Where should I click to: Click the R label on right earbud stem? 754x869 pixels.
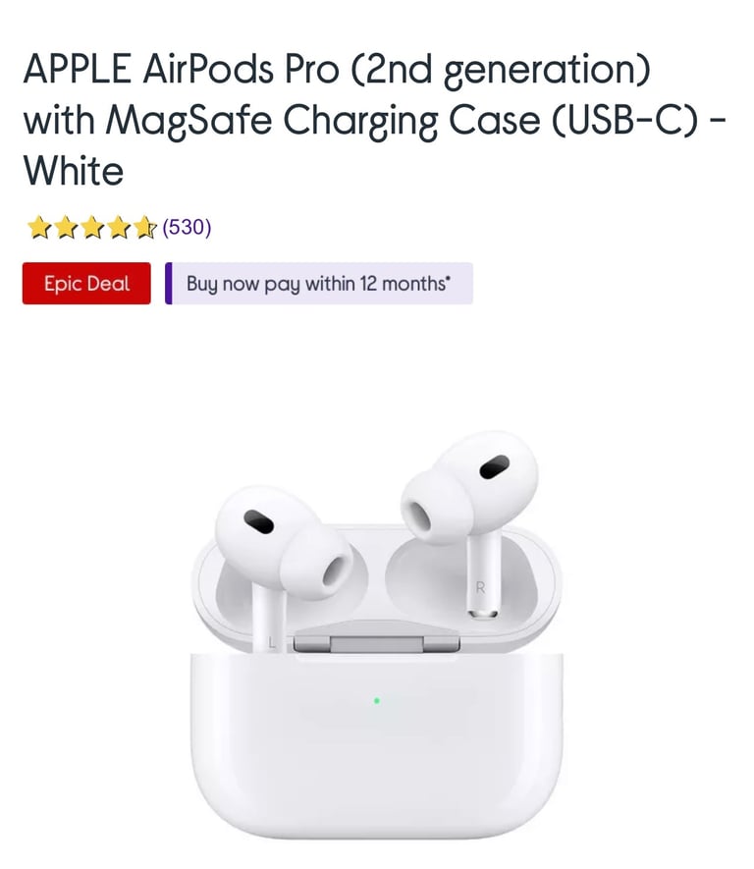(480, 588)
